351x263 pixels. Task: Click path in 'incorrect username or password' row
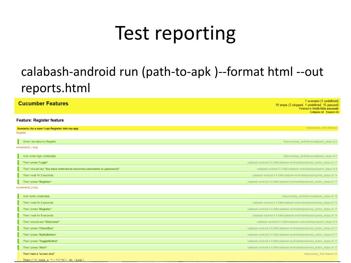pos(297,169)
